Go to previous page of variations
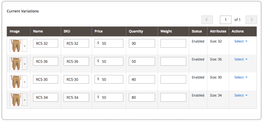The width and height of the screenshot is (263, 122). pos(207,20)
